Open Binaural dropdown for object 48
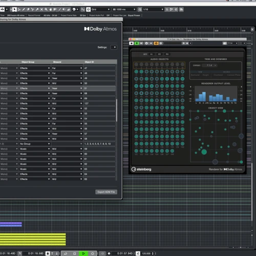Viewport: 256px width, 256px height. coord(67,73)
